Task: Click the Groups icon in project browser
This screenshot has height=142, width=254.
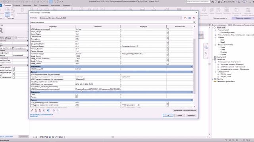Action: click(x=215, y=79)
